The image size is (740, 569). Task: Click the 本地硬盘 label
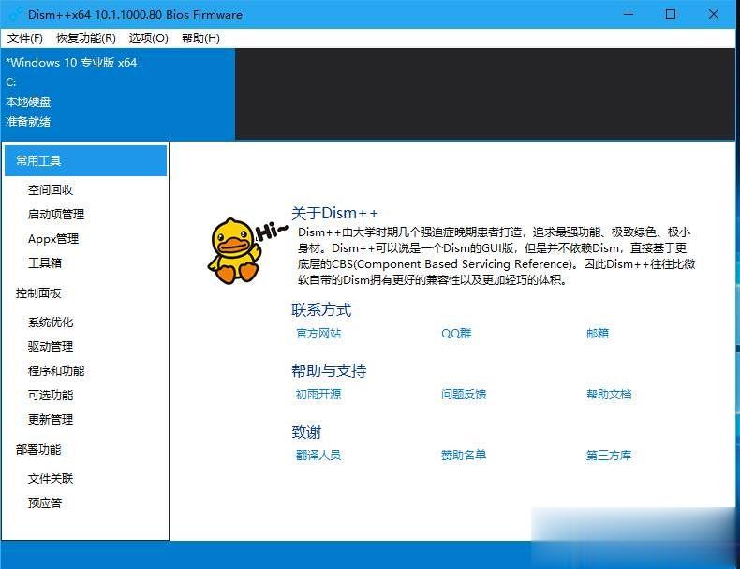point(28,102)
